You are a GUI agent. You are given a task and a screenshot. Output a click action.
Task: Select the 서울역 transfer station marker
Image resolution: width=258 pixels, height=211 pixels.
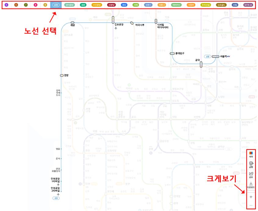tap(215, 56)
